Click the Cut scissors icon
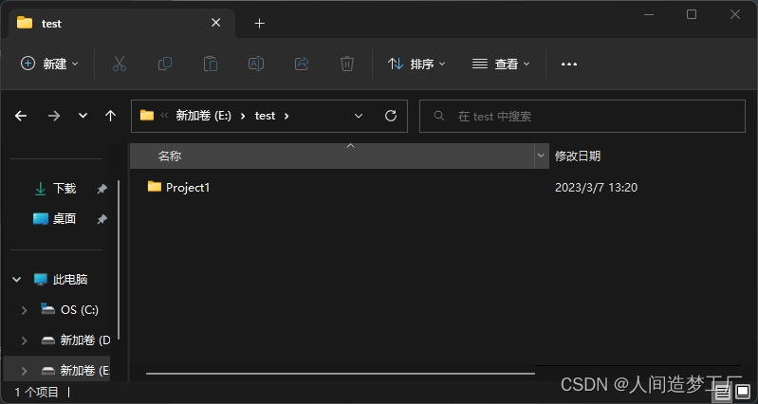758x404 pixels. 120,64
